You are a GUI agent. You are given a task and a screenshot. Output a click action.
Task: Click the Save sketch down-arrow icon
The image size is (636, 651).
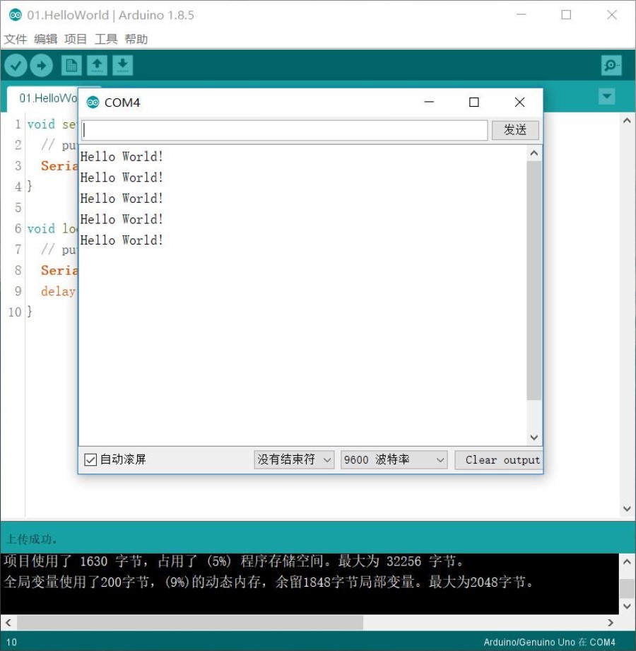tap(122, 66)
